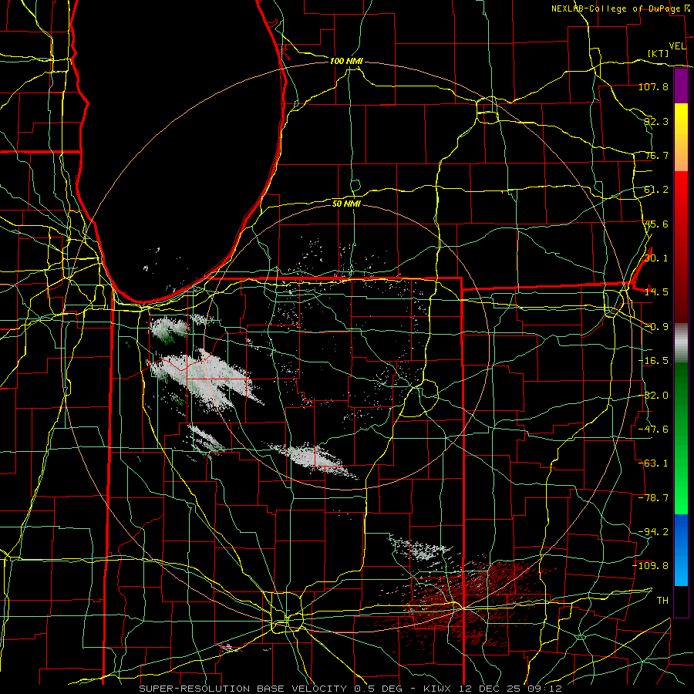This screenshot has height=694, width=694.
Task: Select the 92.3 scale label
Action: [x=656, y=121]
